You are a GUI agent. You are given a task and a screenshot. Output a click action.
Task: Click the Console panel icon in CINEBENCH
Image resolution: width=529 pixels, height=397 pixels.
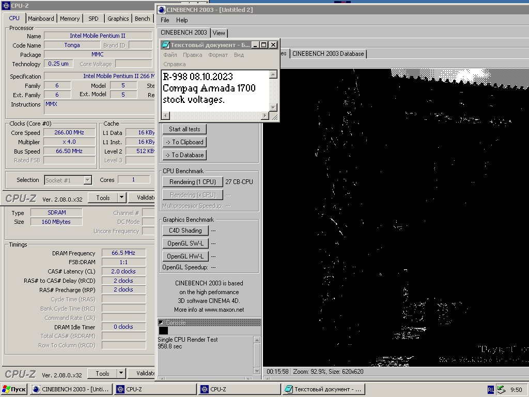[161, 323]
